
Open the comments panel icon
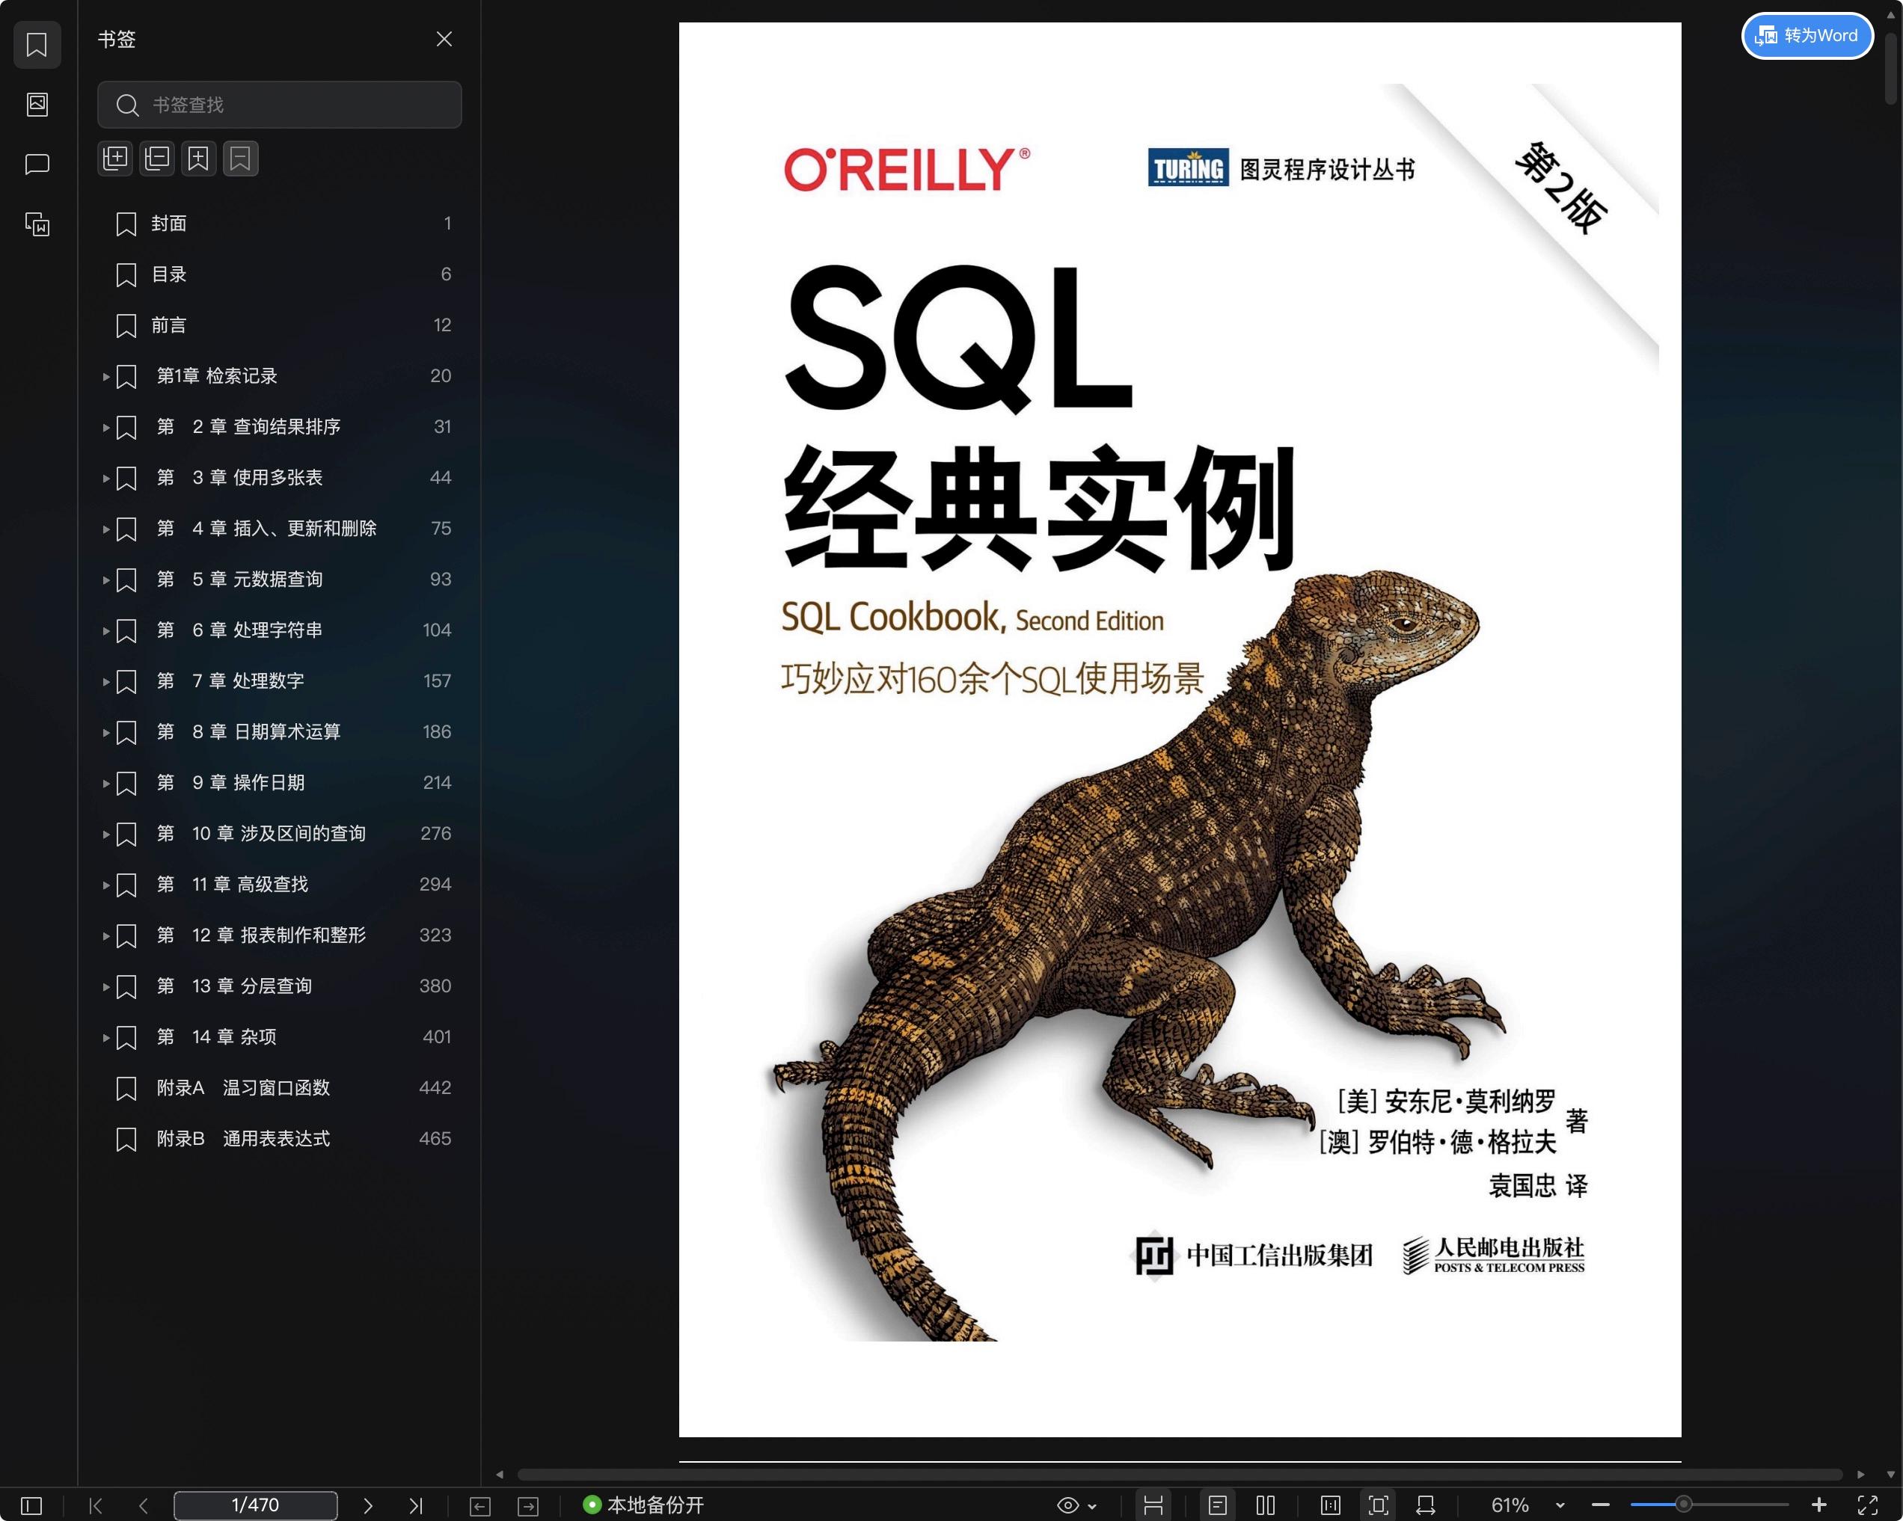37,164
